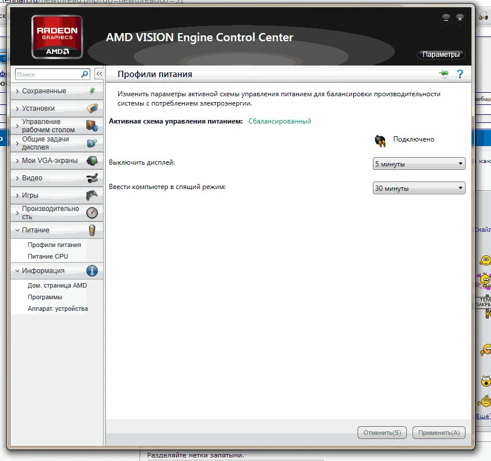This screenshot has width=491, height=461.
Task: Click Активная схема управления питанием label
Action: [175, 121]
